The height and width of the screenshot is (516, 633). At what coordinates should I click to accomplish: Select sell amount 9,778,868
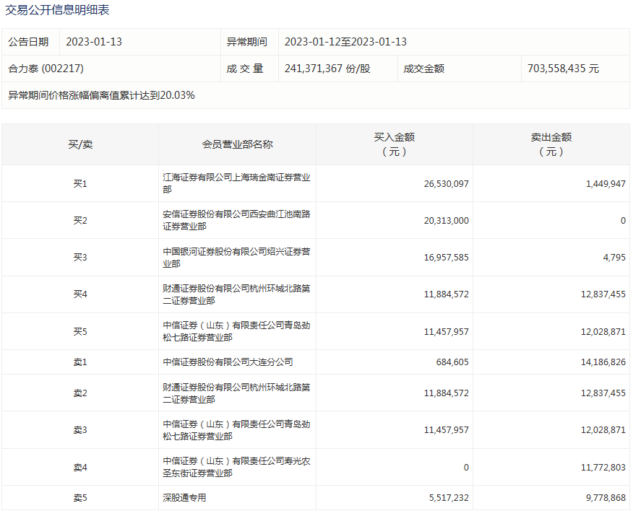tap(606, 498)
